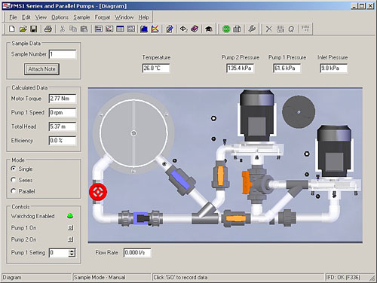Click the Copy toolbar icon
This screenshot has height=283, width=377.
pos(73,29)
